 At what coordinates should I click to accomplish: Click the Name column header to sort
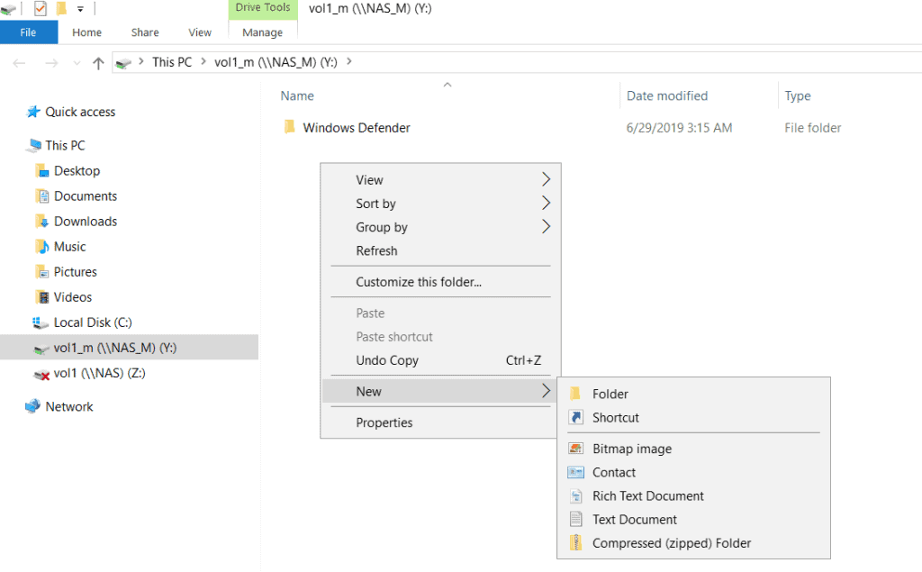(297, 95)
